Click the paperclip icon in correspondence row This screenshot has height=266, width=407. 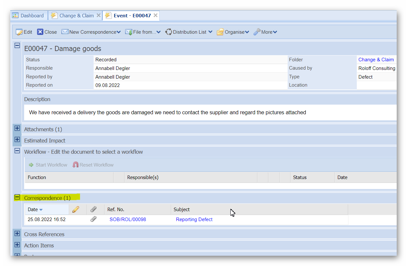93,219
